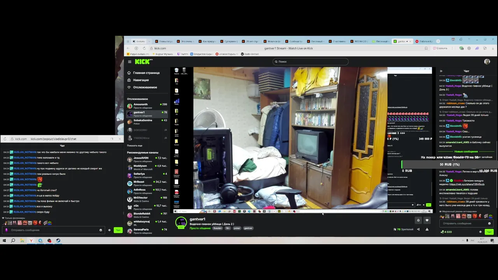The image size is (498, 280).
Task: Open xQc recommended channel
Action: click(x=147, y=207)
